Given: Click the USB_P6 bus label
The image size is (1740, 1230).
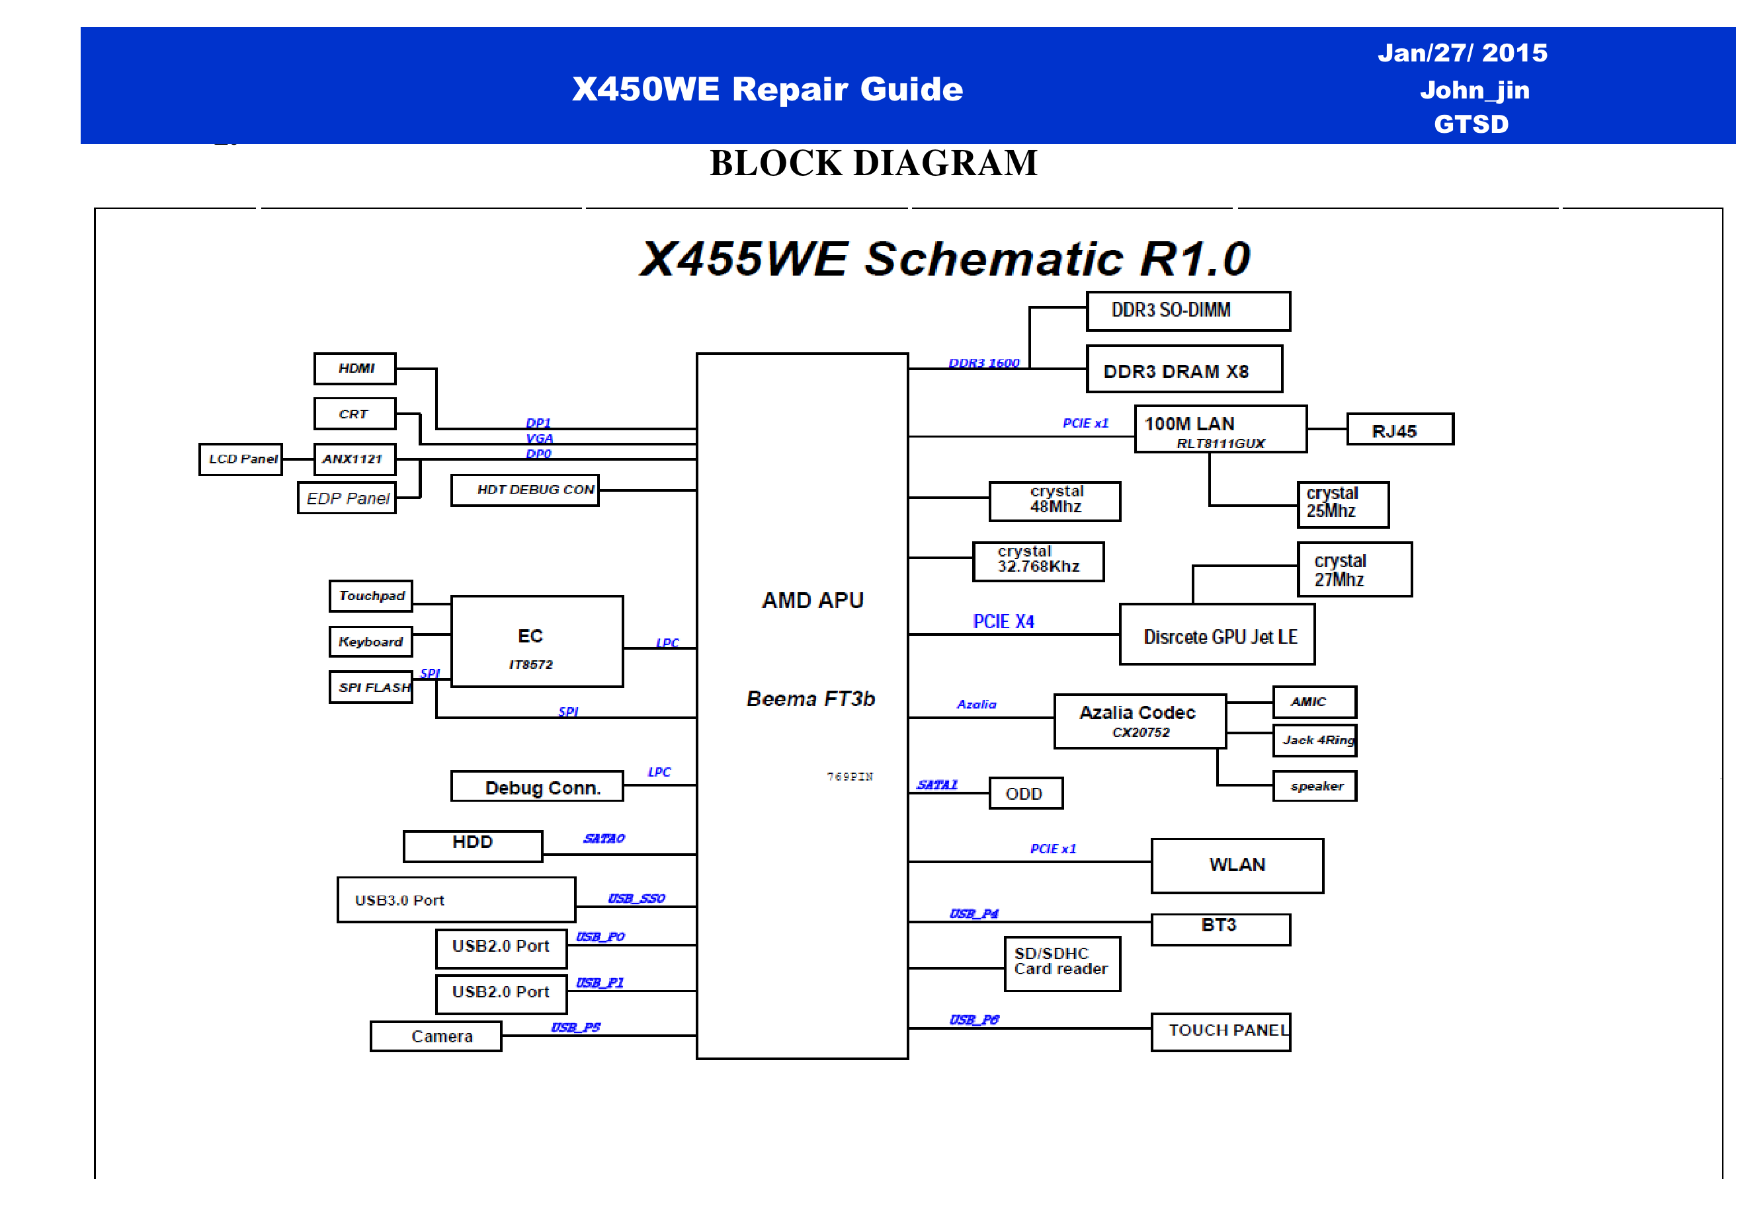Looking at the screenshot, I should tap(974, 1020).
